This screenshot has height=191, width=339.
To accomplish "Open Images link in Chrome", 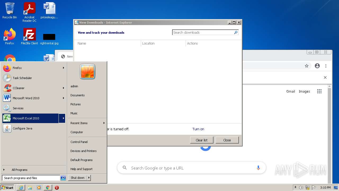I will (304, 91).
